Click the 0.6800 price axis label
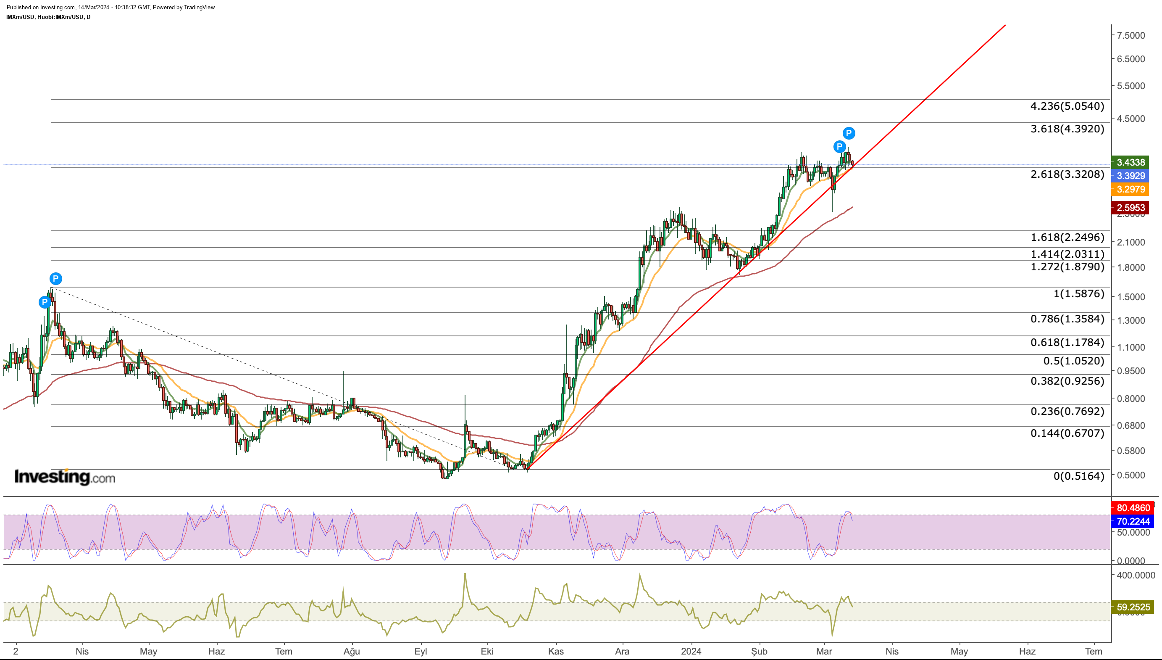Screen dimensions: 1162x660 [x=1131, y=426]
